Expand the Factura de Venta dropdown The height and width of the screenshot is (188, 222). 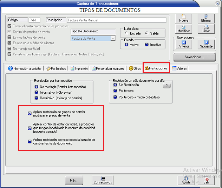113,39
